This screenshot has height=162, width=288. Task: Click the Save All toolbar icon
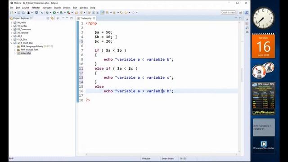pos(23,13)
